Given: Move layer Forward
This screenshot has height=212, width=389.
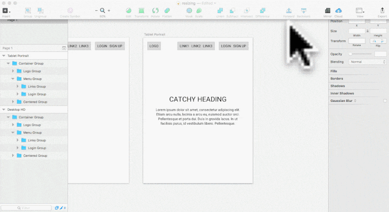Looking at the screenshot, I should pos(289,11).
